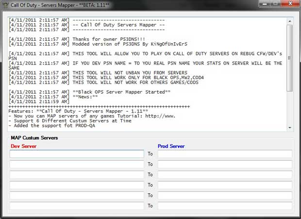301x219 pixels.
Task: Click the fifth Dev Server input
Action: 77,195
